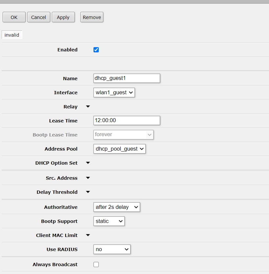Click the invalid status label

(12, 35)
